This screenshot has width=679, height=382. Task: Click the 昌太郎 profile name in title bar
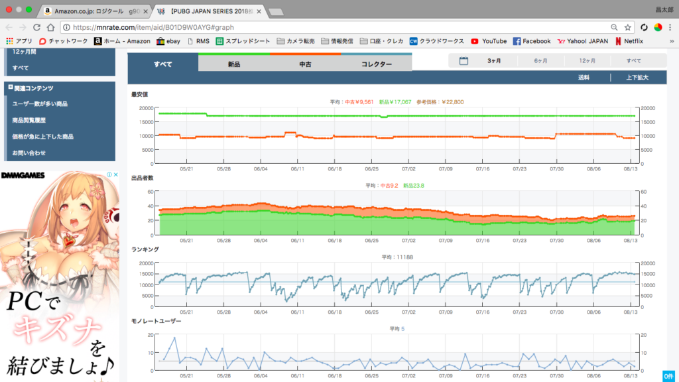point(664,9)
